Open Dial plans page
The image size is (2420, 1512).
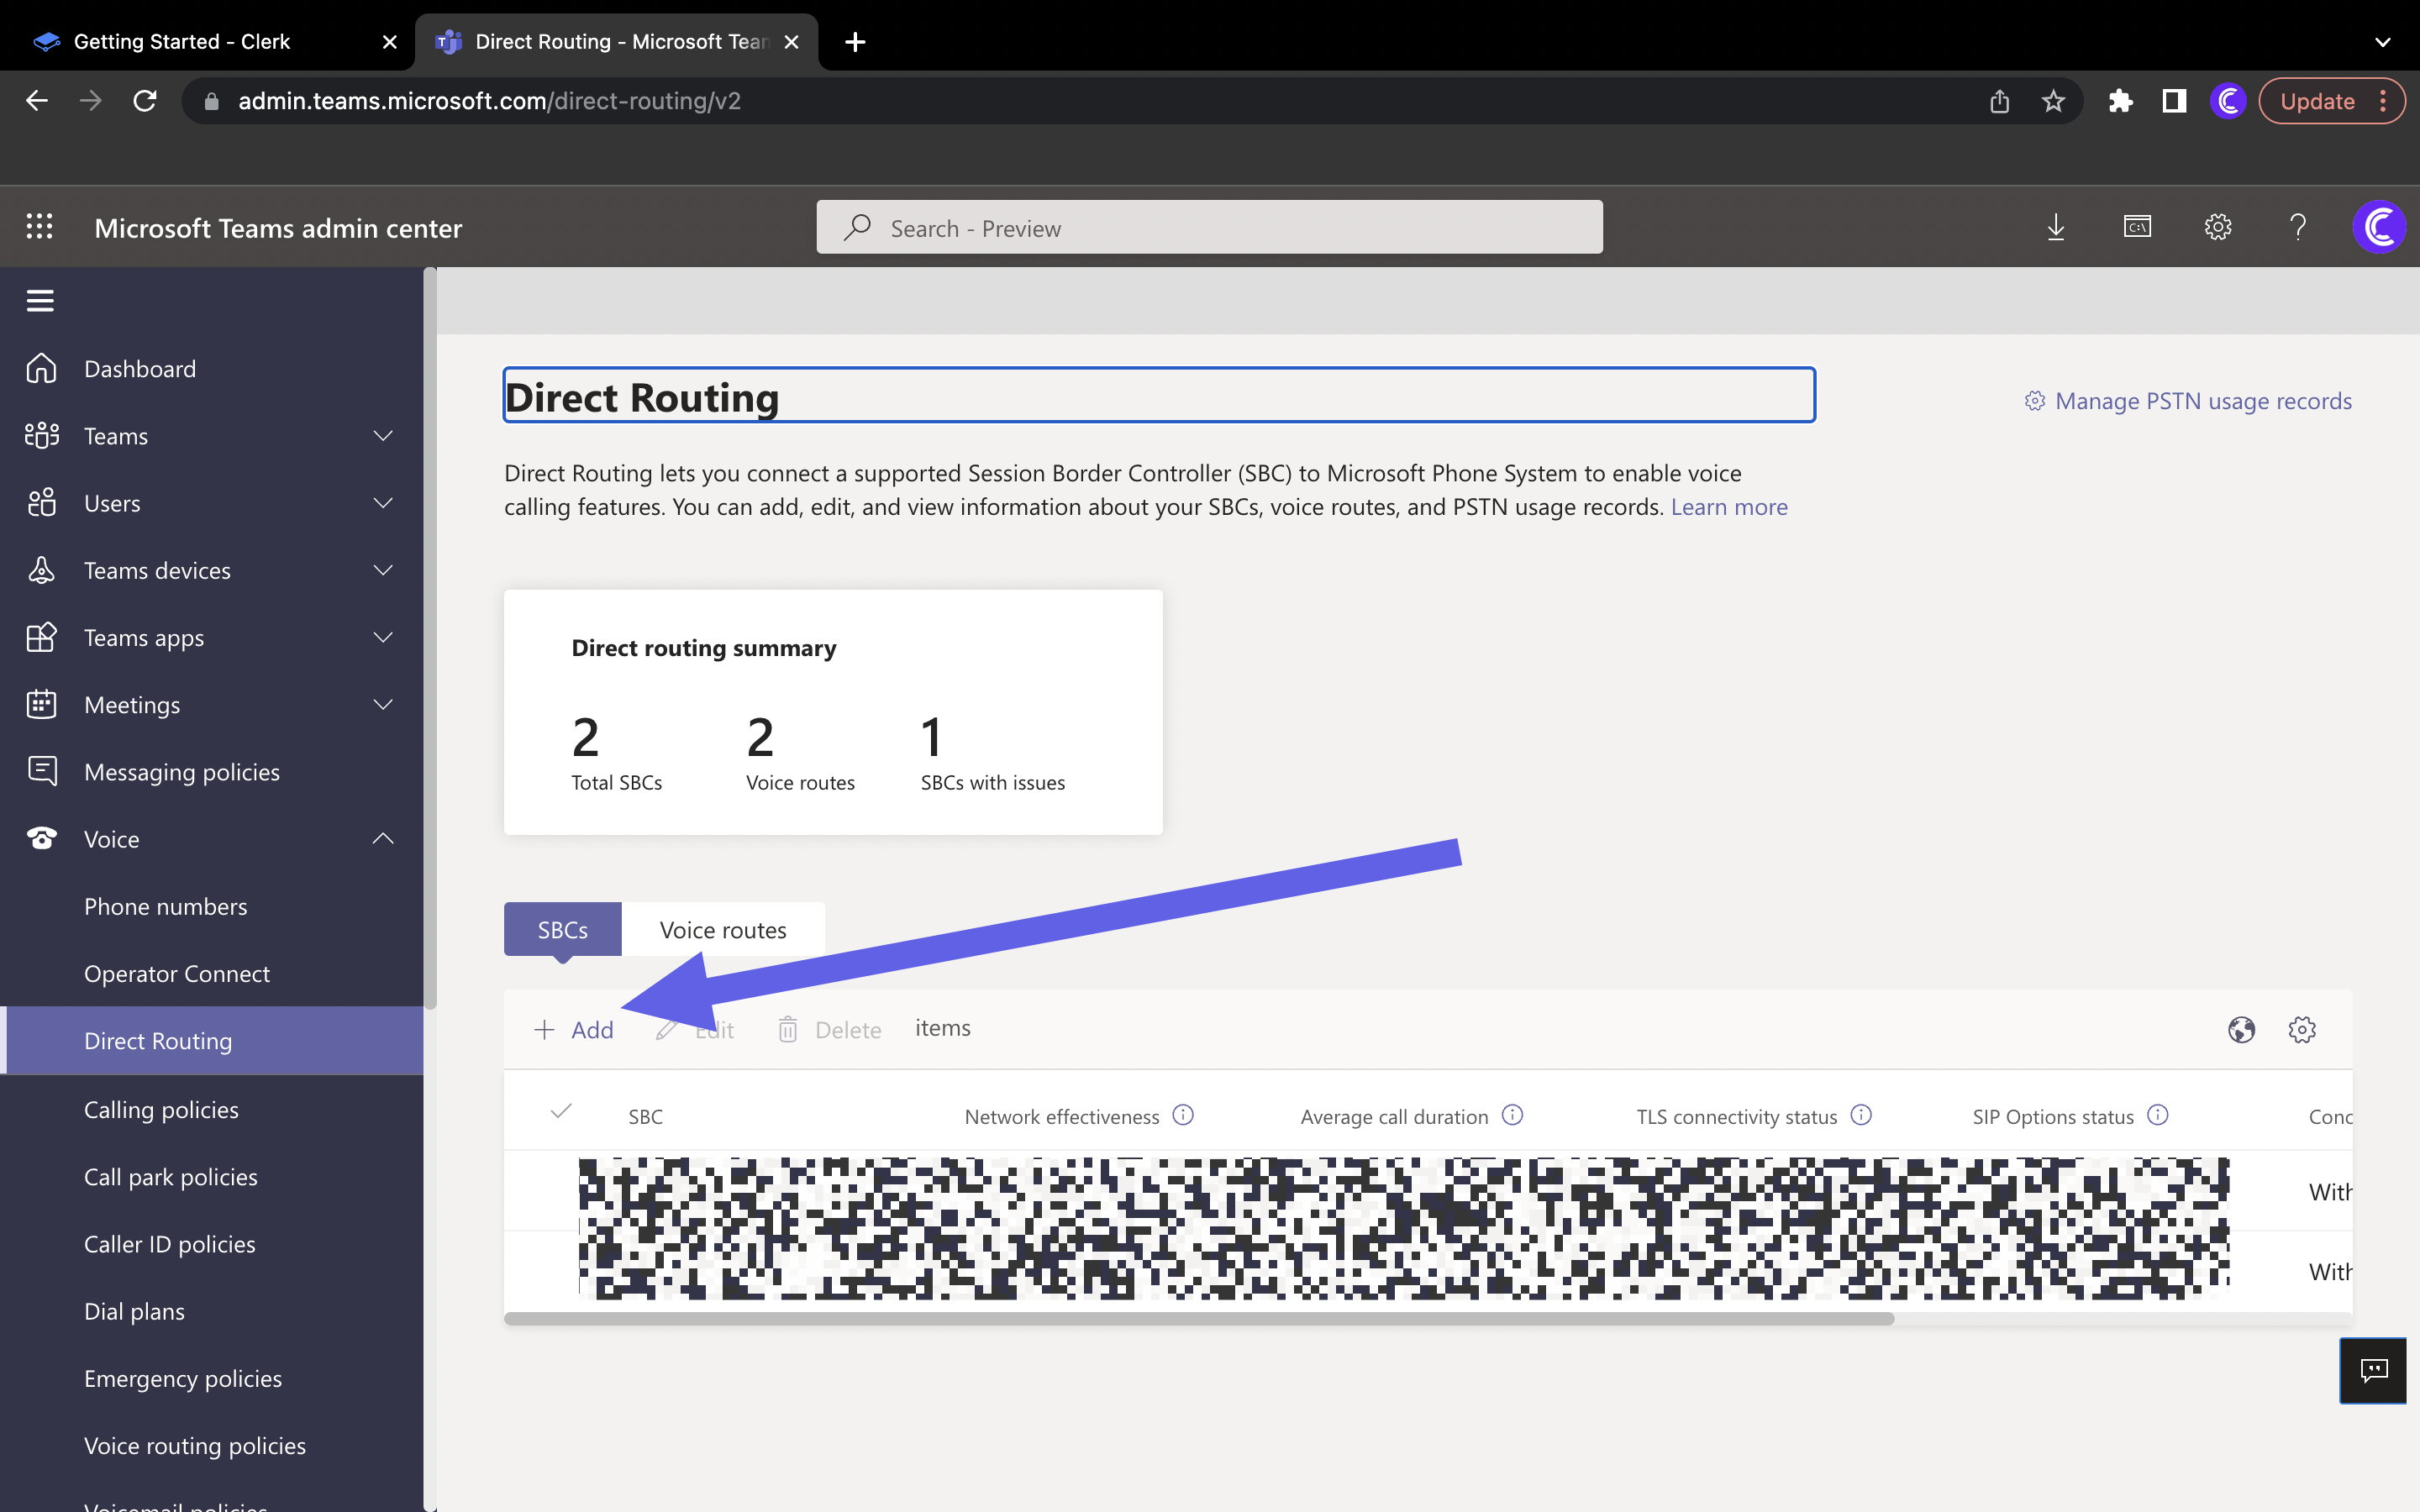134,1310
